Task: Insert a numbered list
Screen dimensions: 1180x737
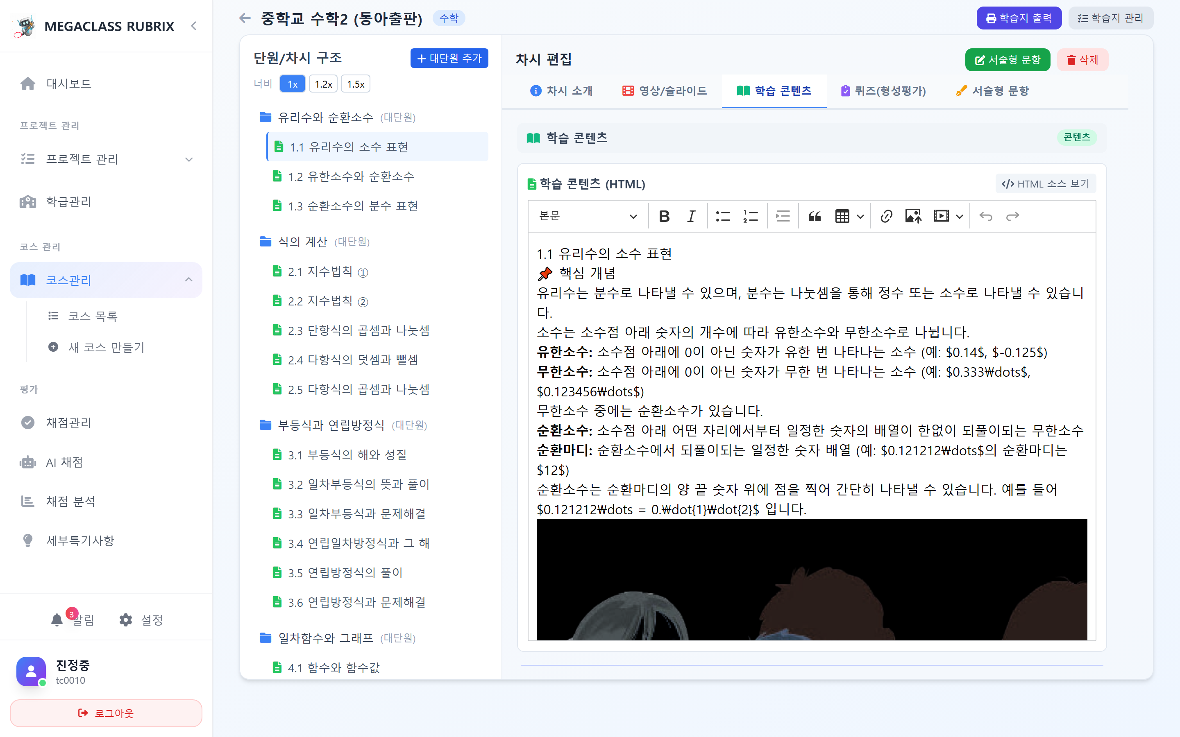Action: tap(749, 216)
